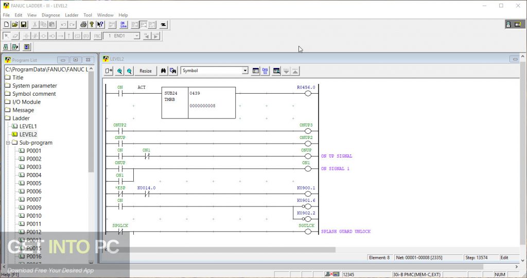Save the program with the floppy disk icon
Image resolution: width=527 pixels, height=278 pixels.
[24, 25]
